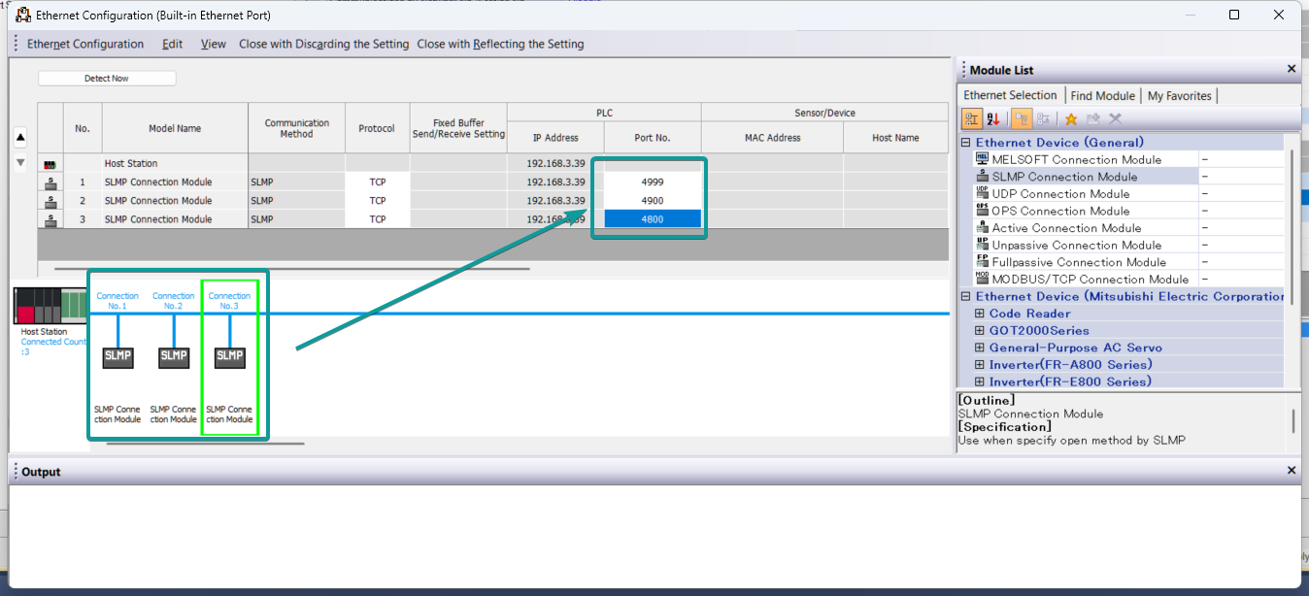This screenshot has width=1309, height=596.
Task: Click the Detect Now button
Action: click(x=107, y=79)
